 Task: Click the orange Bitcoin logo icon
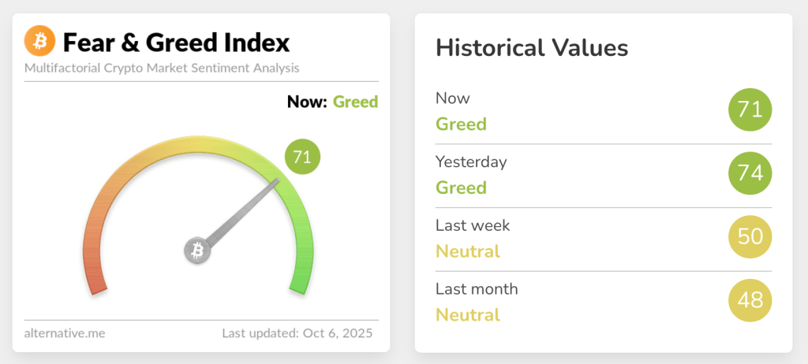tap(39, 41)
